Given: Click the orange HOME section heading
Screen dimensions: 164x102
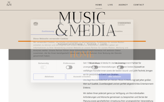Looking at the screenshot, I should pos(82,54).
